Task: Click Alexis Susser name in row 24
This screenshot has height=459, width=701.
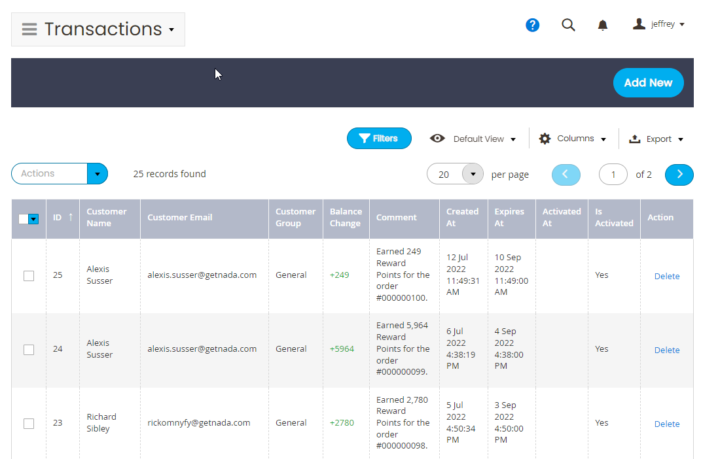Action: click(99, 348)
